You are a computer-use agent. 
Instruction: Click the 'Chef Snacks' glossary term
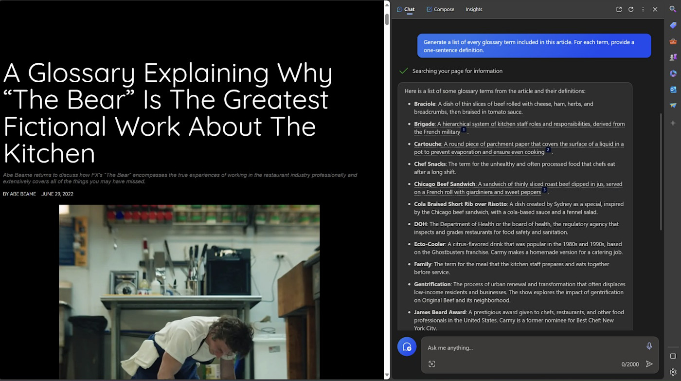[430, 164]
